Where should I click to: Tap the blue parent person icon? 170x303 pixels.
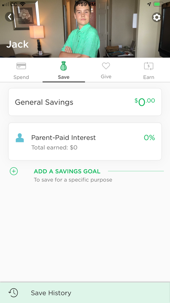(20, 138)
